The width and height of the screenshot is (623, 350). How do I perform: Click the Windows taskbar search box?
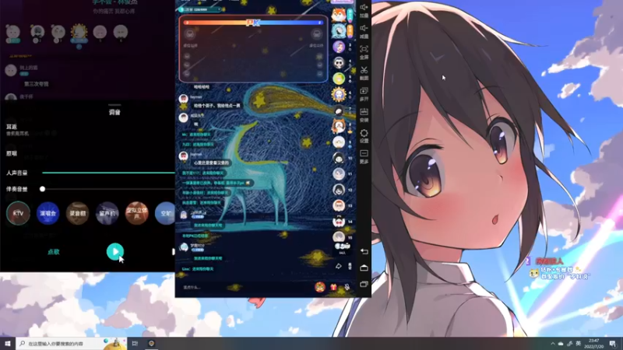72,343
